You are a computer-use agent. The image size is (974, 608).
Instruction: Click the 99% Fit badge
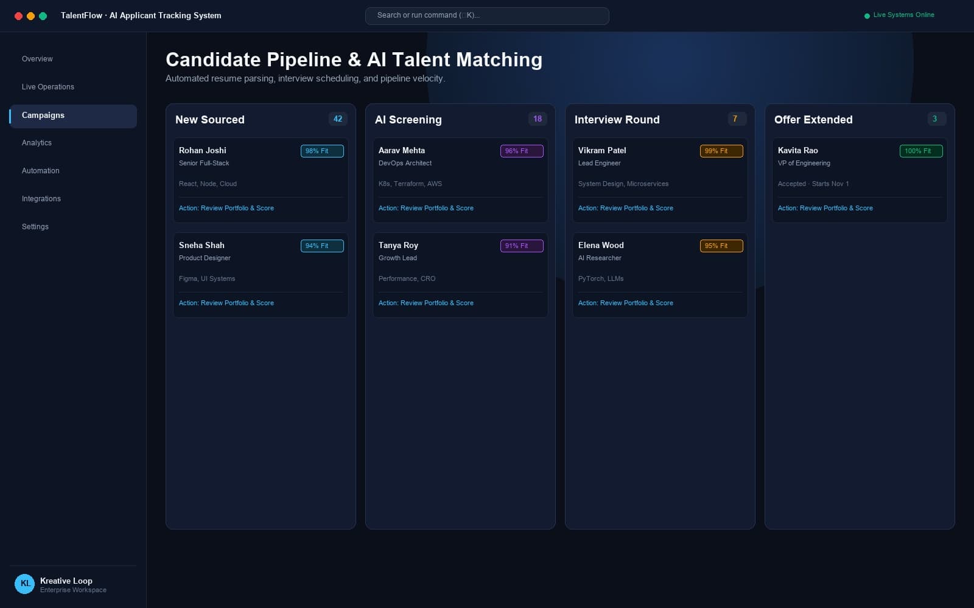pyautogui.click(x=721, y=151)
